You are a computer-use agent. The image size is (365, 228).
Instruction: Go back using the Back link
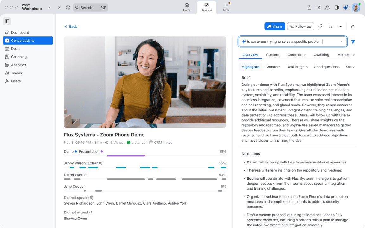click(71, 26)
